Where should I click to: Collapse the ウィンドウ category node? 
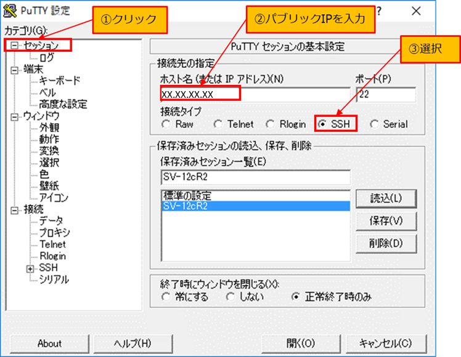15,116
